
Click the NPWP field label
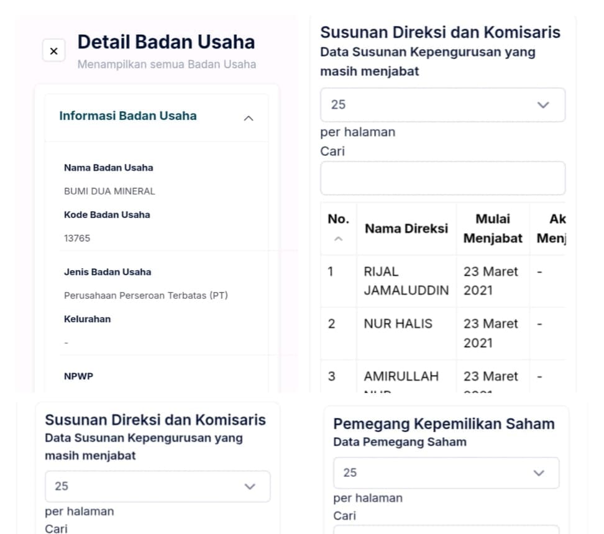click(78, 376)
